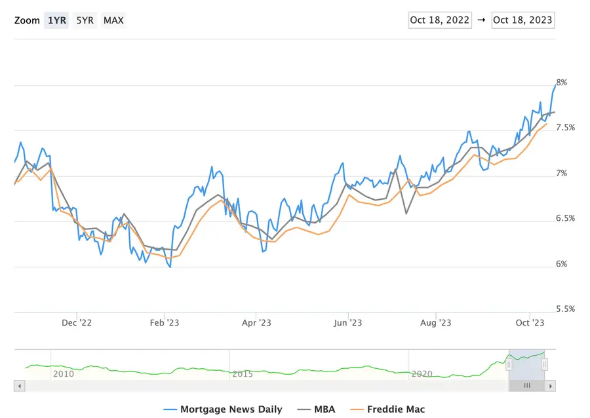Switch zoom to 5YR

coord(85,20)
